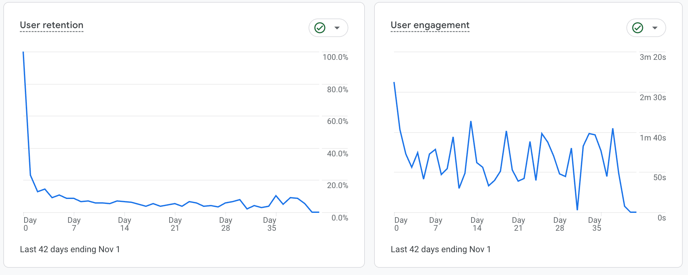Viewport: 688px width, 275px height.
Task: Select Day 21 label on retention chart axis
Action: [x=175, y=224]
